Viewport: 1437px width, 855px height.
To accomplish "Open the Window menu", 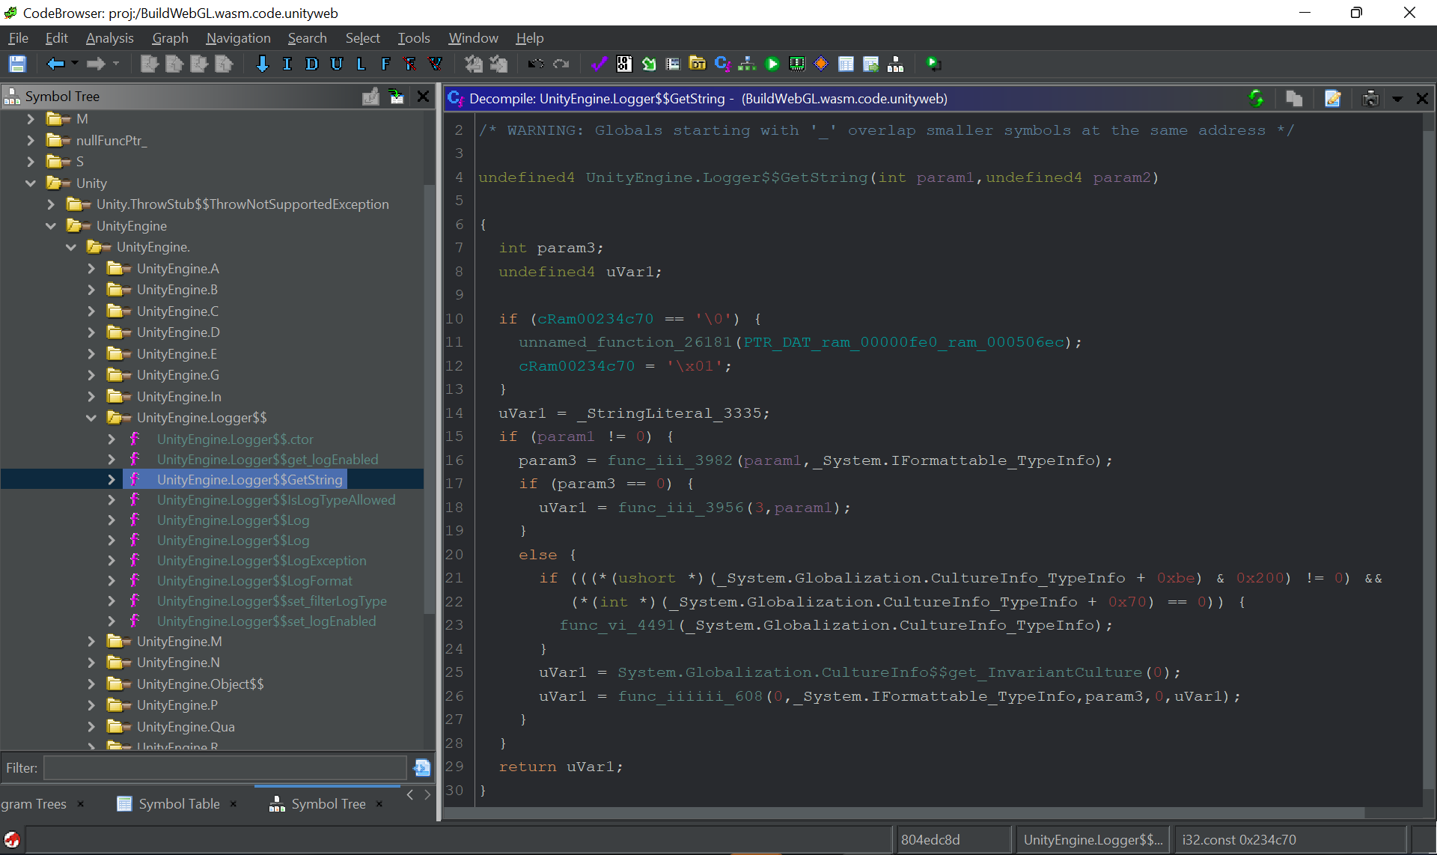I will (473, 38).
